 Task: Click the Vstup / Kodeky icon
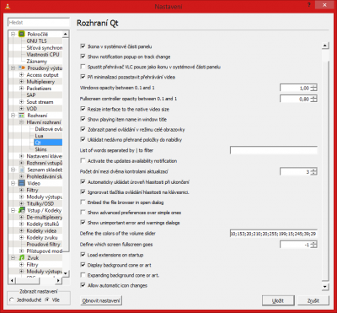(x=22, y=210)
